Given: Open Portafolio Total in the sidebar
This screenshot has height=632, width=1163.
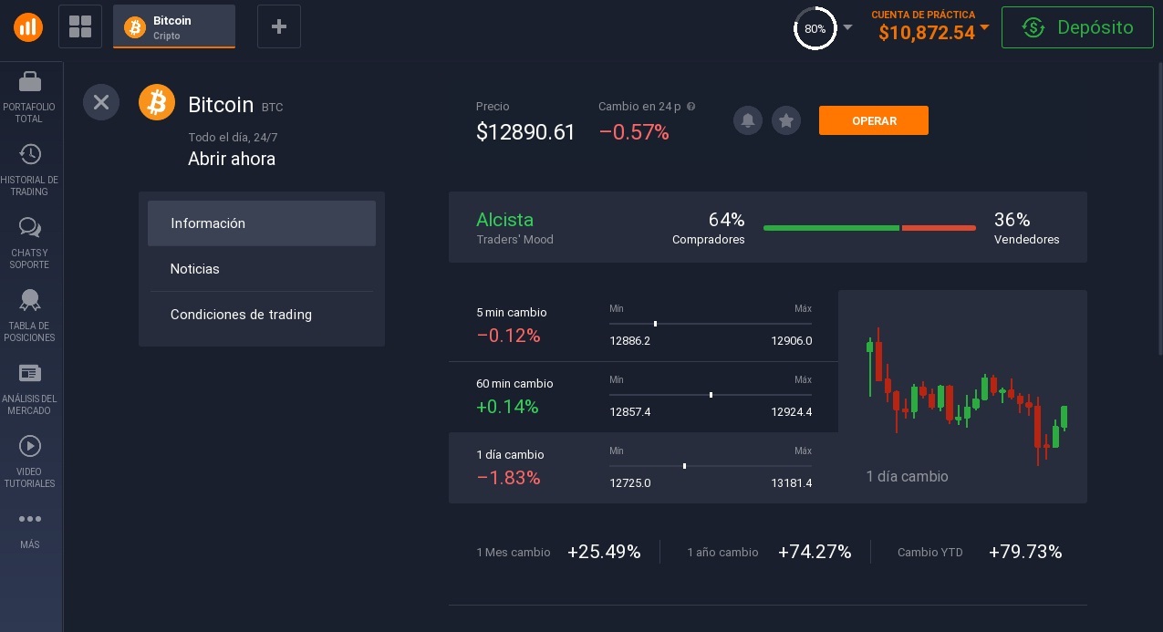Looking at the screenshot, I should [29, 96].
